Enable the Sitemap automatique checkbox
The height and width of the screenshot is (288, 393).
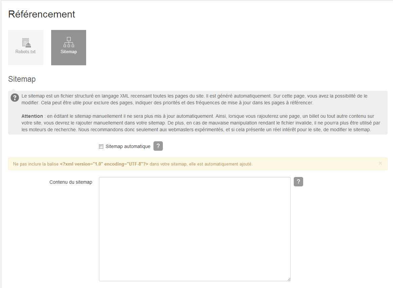click(101, 146)
